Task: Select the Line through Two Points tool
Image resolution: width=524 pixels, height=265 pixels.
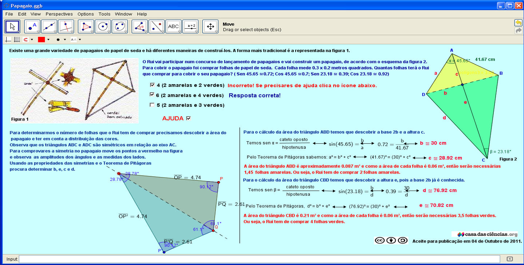Action: coord(49,26)
